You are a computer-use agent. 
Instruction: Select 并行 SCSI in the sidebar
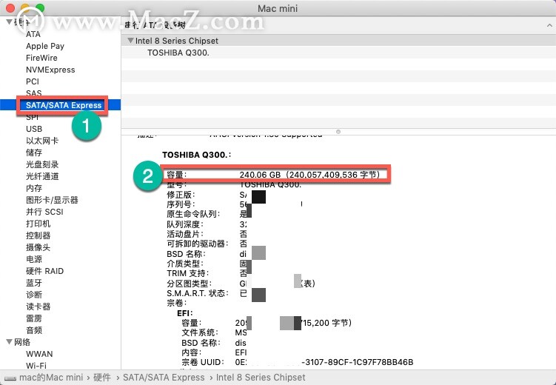pos(44,212)
